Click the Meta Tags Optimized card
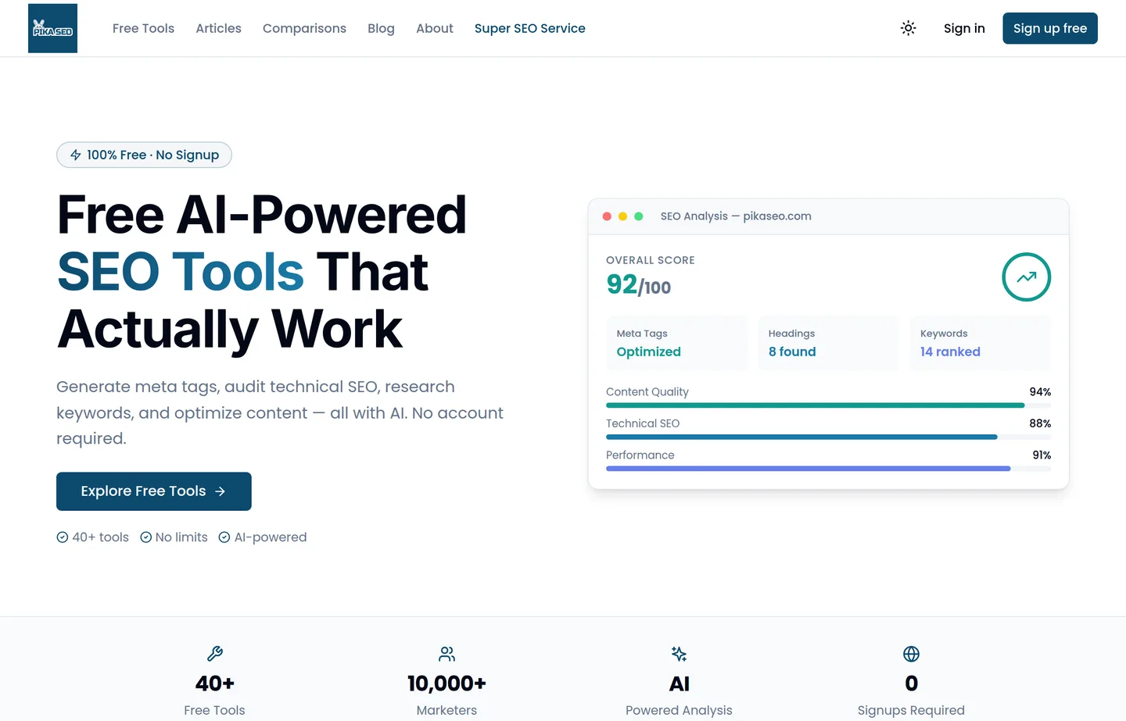Screen dimensions: 1126x721 coord(676,343)
